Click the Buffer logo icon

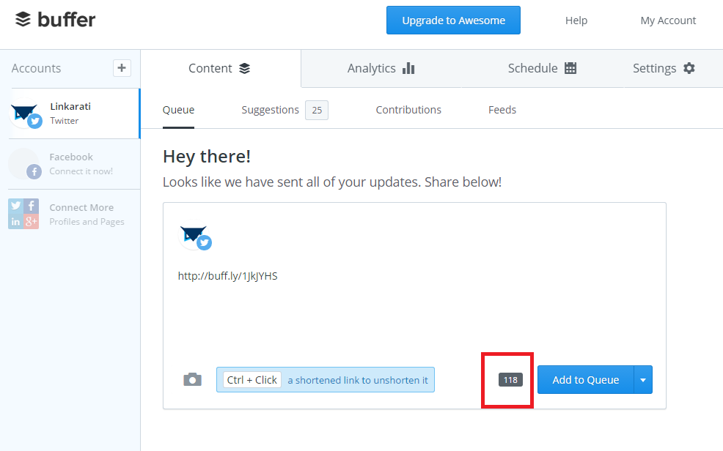[x=23, y=20]
